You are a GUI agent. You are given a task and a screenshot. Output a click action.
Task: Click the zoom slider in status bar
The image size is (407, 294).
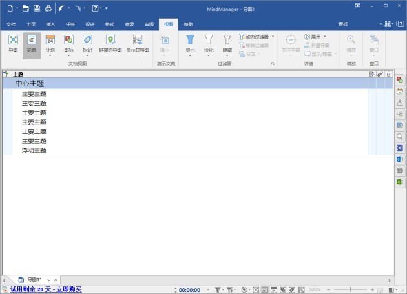pyautogui.click(x=353, y=289)
